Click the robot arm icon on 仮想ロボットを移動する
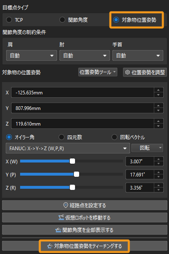The width and height of the screenshot is (169, 254). (x=61, y=217)
